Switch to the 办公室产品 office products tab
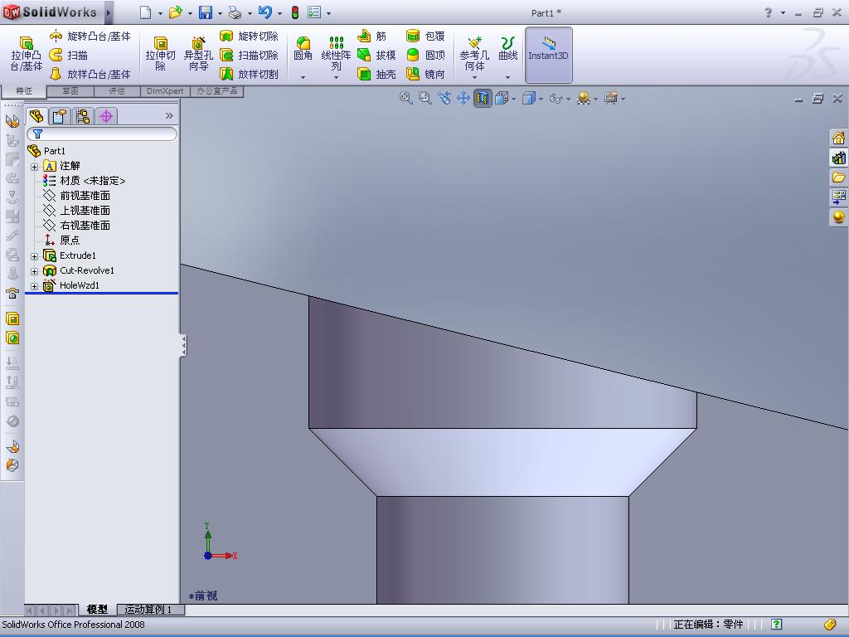849x637 pixels. click(216, 91)
